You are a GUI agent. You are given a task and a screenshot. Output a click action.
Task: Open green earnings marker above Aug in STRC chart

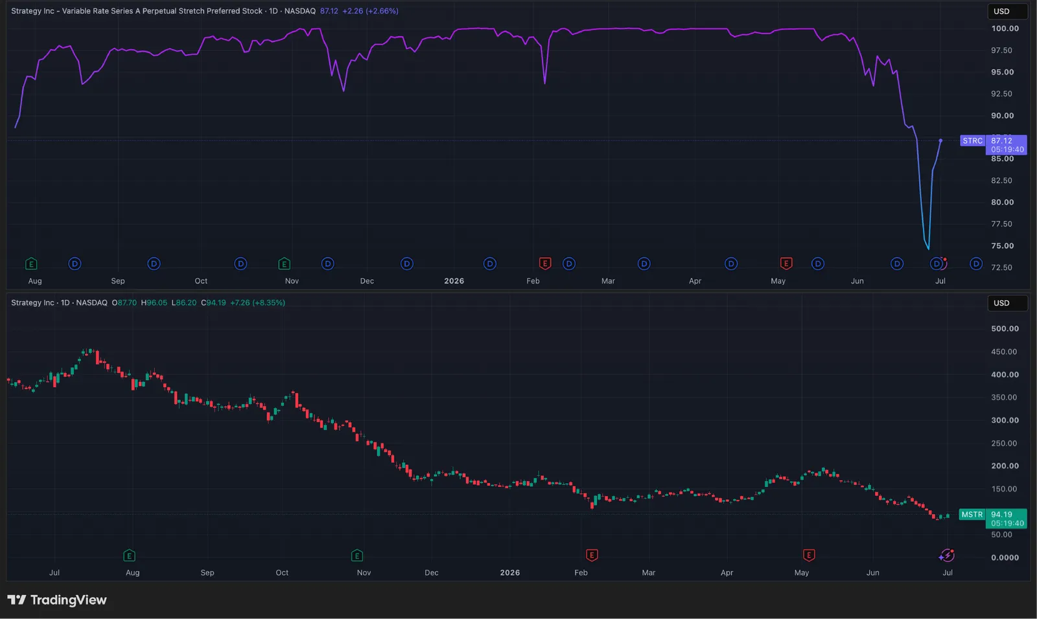pos(31,264)
